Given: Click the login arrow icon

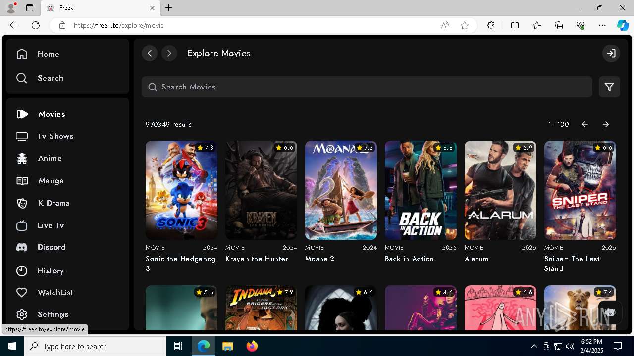Looking at the screenshot, I should pos(611,53).
